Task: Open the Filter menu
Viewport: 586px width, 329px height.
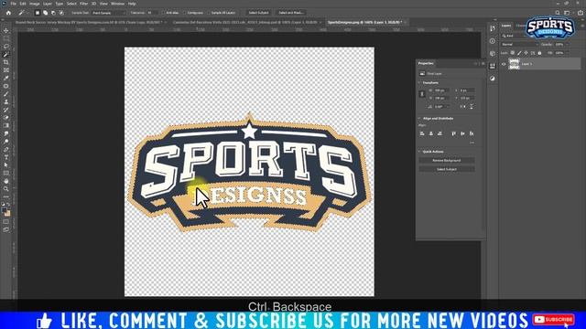Action: pyautogui.click(x=83, y=4)
